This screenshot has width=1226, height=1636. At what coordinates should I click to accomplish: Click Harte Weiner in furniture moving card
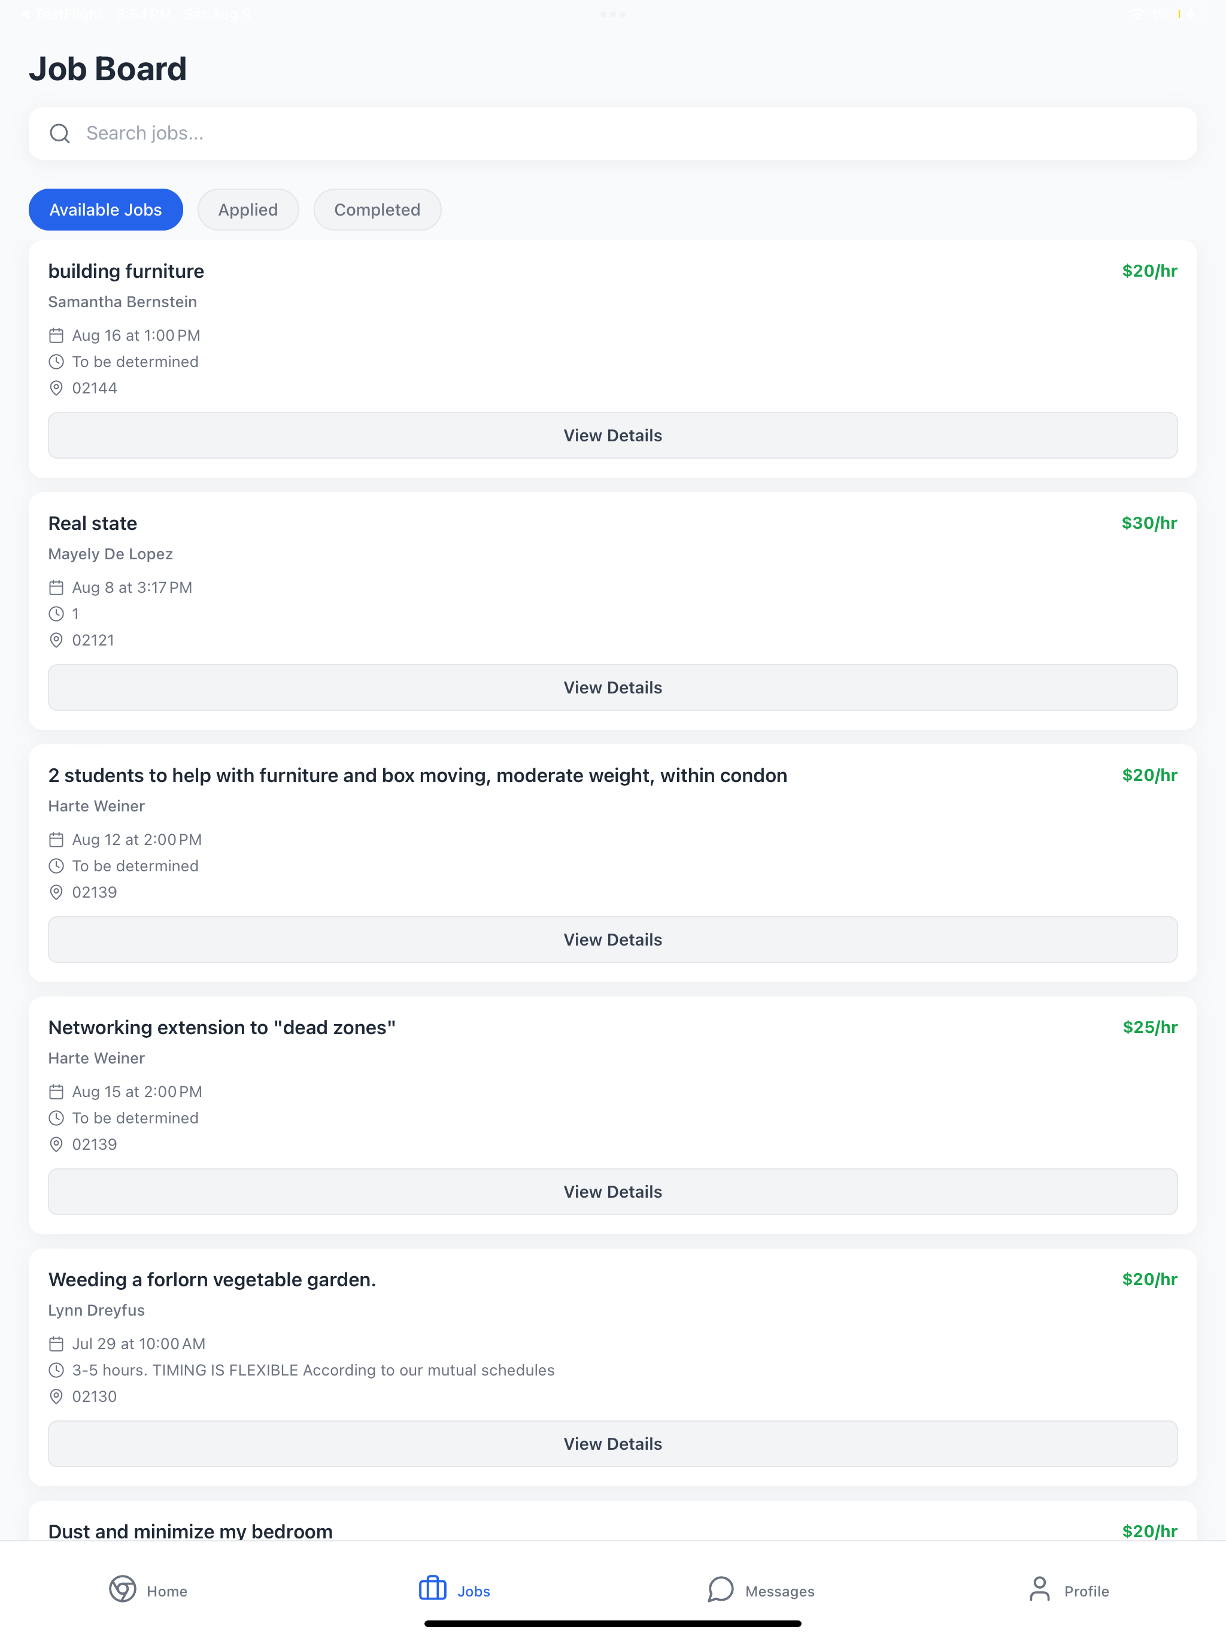click(97, 806)
